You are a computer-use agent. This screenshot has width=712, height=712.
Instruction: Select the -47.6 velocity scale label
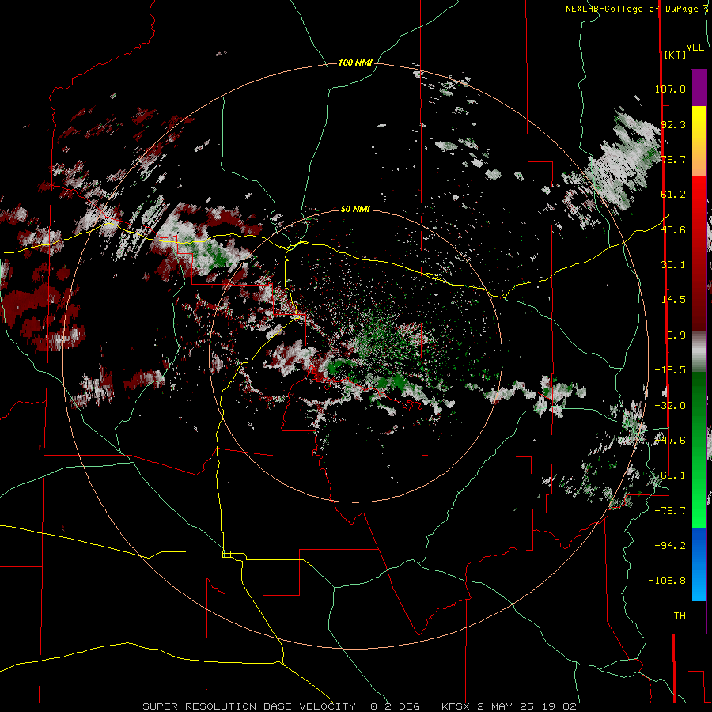tap(670, 441)
